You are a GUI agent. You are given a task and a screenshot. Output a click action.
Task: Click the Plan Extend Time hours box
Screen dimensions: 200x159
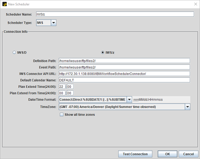[x=62, y=87]
